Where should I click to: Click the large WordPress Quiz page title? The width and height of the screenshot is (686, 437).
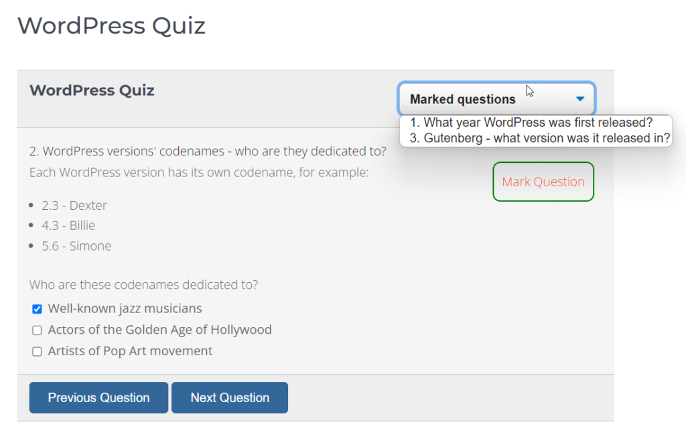(111, 26)
